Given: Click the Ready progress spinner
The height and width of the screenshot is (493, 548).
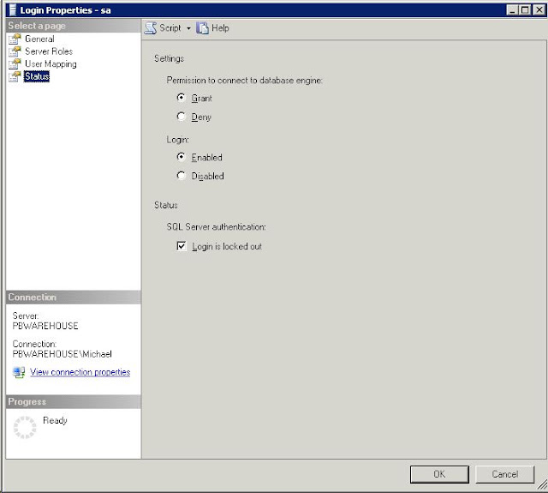Looking at the screenshot, I should pyautogui.click(x=25, y=427).
